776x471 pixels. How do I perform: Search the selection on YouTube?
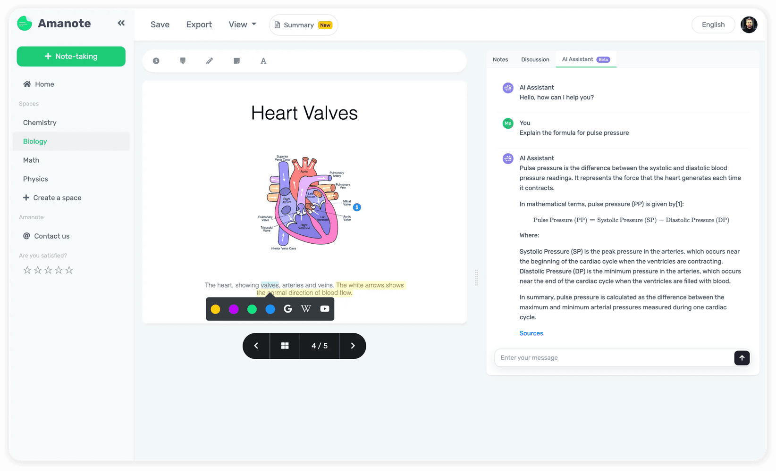coord(324,309)
